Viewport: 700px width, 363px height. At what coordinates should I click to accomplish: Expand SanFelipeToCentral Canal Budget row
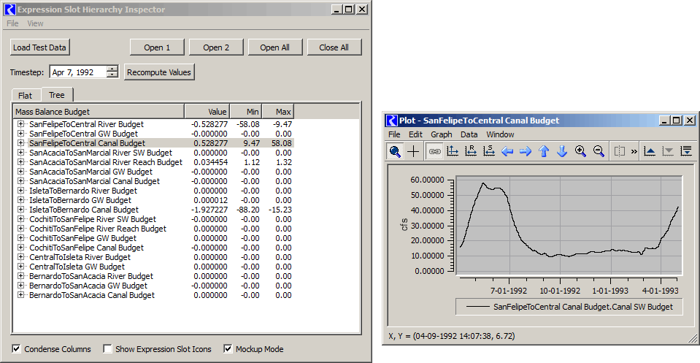20,143
